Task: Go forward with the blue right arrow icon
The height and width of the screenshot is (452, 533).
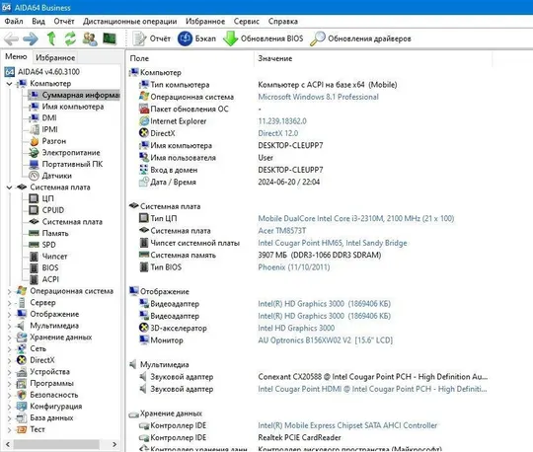Action: pyautogui.click(x=31, y=38)
